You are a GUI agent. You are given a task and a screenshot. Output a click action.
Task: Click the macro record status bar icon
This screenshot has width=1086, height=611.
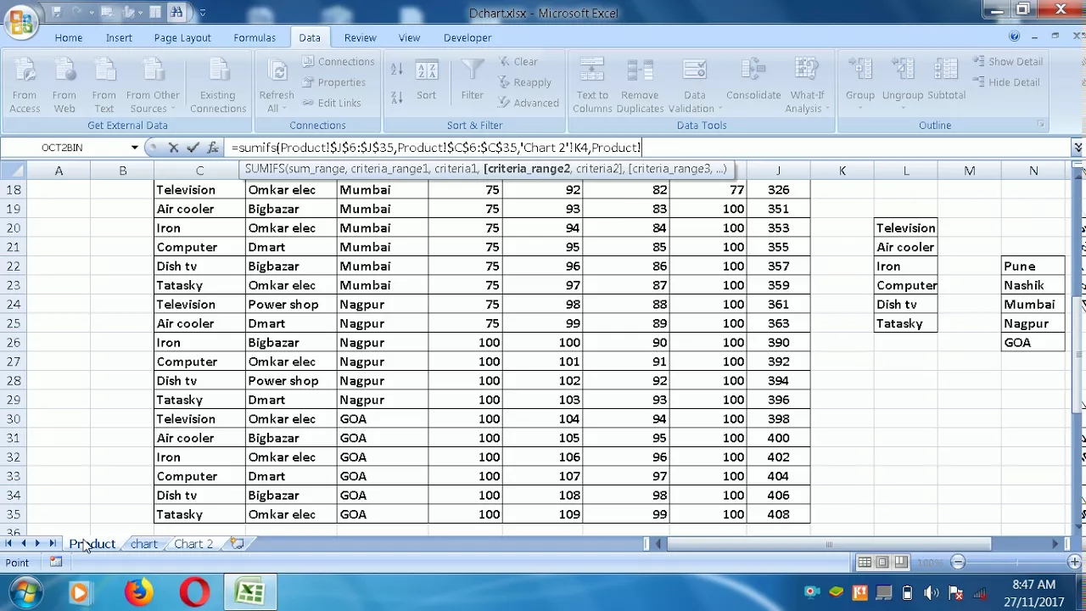56,562
